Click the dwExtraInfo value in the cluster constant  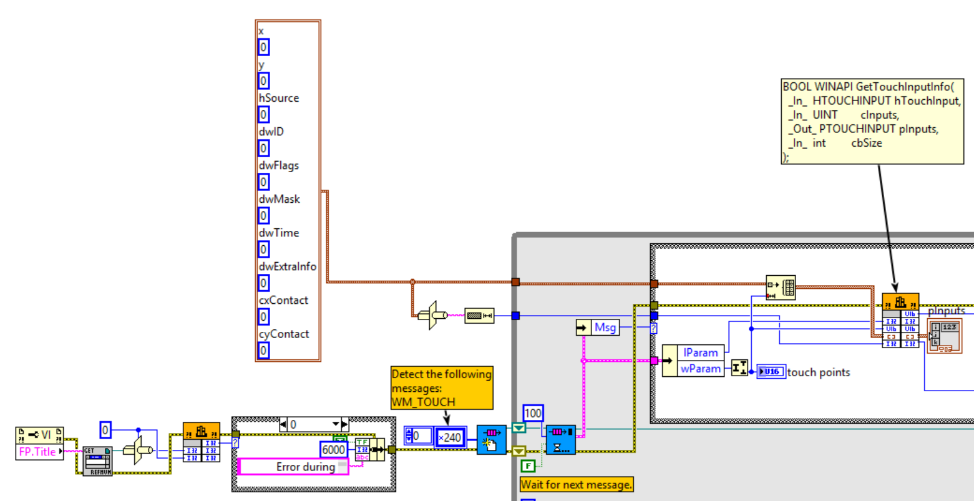click(x=263, y=283)
